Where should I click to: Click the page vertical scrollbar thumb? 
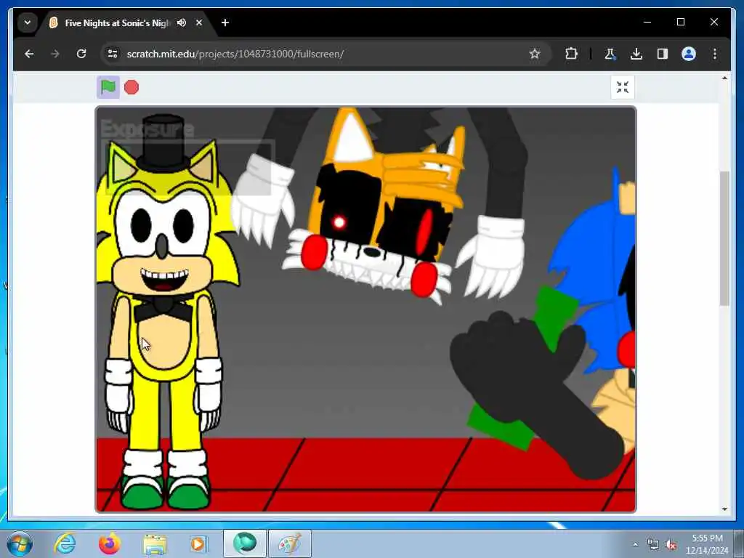tap(724, 238)
